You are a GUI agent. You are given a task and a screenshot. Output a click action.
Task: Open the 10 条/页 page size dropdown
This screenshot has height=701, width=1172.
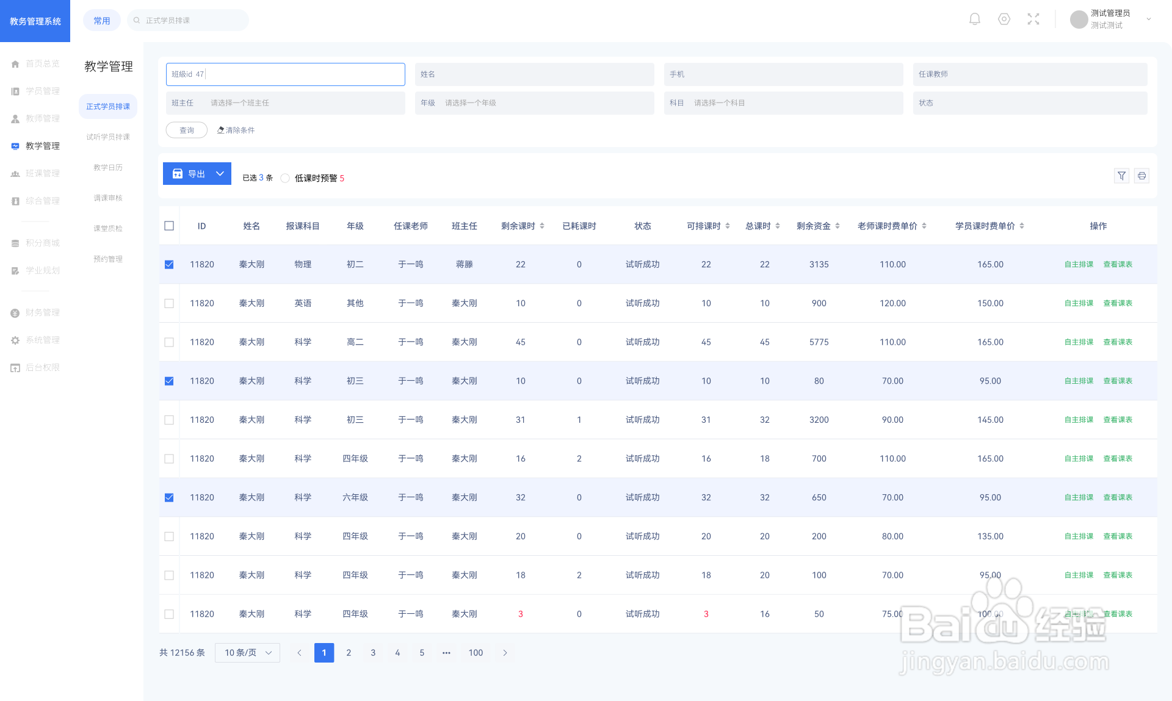pos(247,653)
